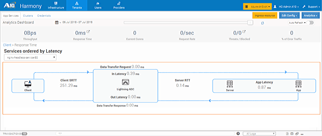This screenshot has width=322, height=136.
Task: Click the Lightning ADC icon
Action: (126, 82)
